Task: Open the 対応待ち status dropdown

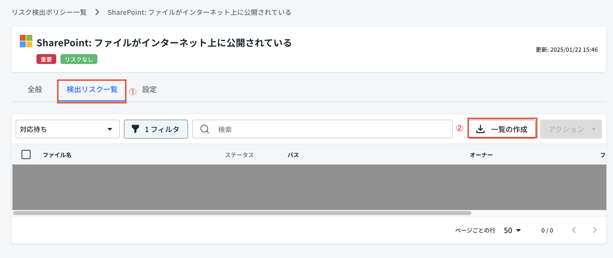Action: [x=68, y=129]
